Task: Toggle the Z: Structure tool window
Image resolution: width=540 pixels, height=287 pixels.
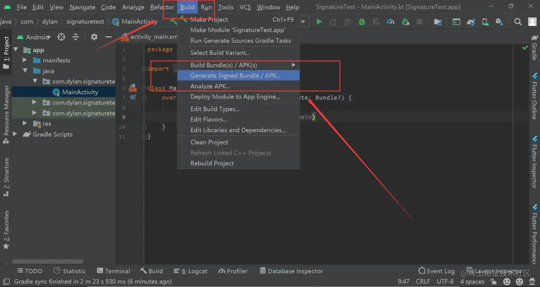Action: [6, 177]
